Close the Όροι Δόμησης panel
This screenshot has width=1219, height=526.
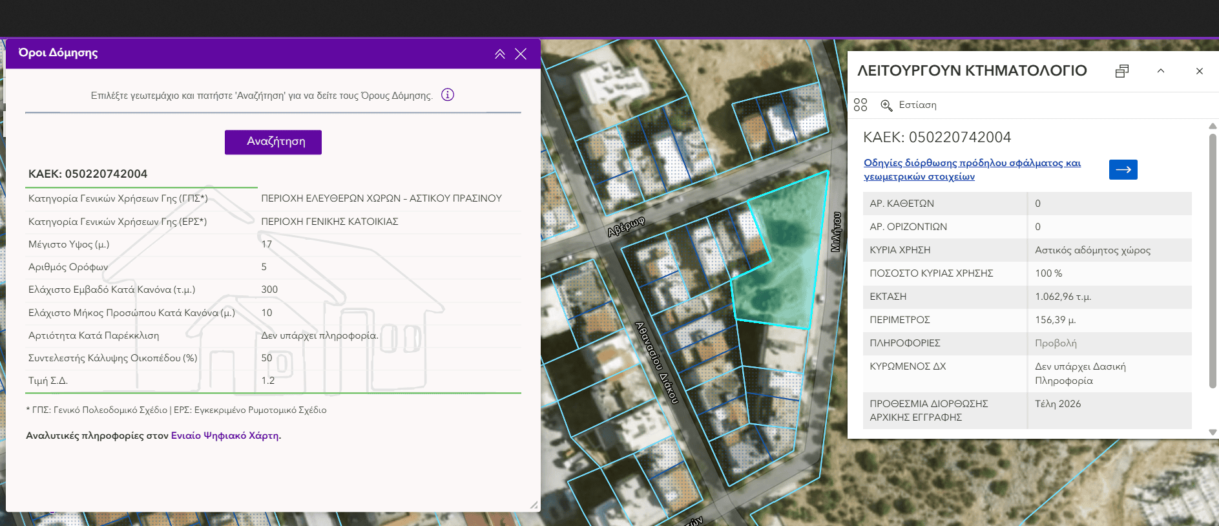point(521,54)
